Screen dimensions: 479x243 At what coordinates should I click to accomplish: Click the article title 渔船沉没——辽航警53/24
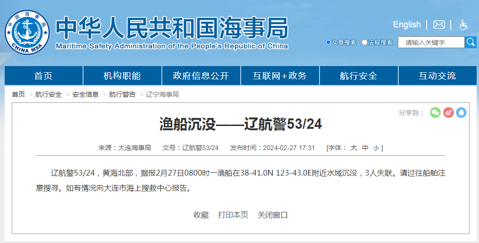pyautogui.click(x=240, y=124)
